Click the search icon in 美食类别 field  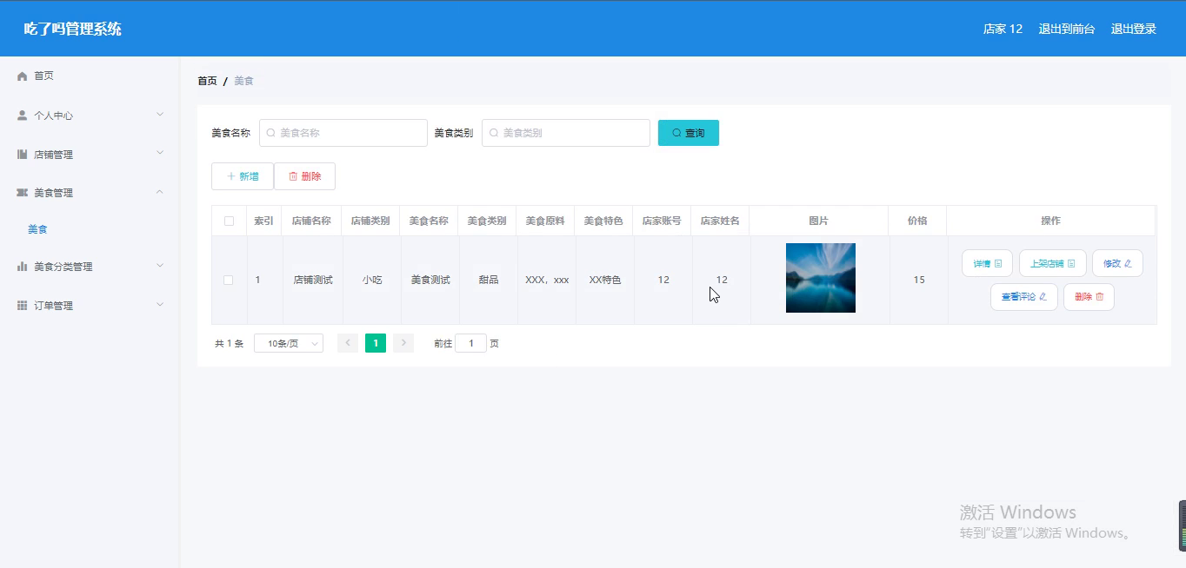(494, 133)
